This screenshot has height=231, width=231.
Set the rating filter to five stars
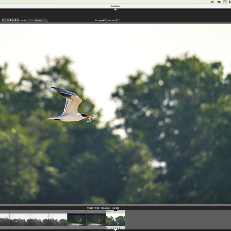(x=18, y=20)
